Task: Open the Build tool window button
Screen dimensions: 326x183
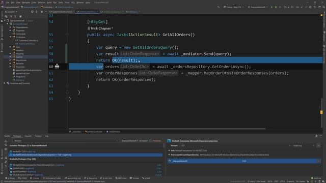Action: pyautogui.click(x=146, y=178)
